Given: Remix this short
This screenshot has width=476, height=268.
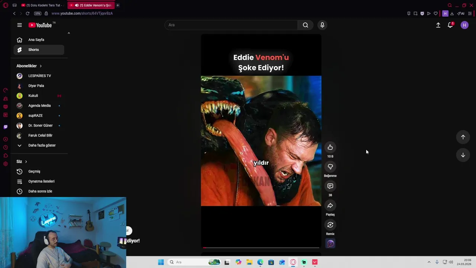Looking at the screenshot, I should click(330, 225).
